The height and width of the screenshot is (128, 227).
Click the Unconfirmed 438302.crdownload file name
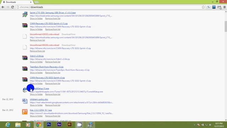(45, 34)
